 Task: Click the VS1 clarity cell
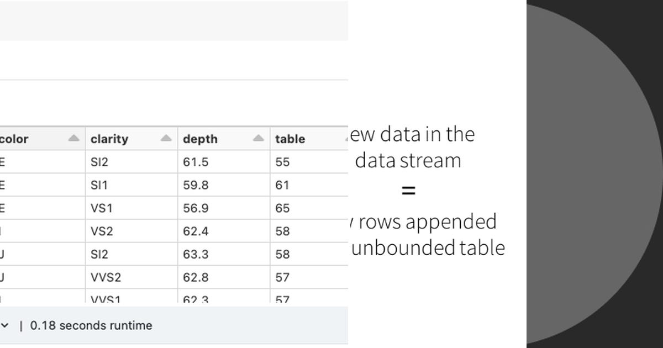click(102, 208)
